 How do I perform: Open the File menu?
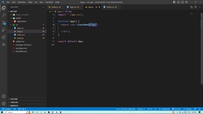coord(8,2)
